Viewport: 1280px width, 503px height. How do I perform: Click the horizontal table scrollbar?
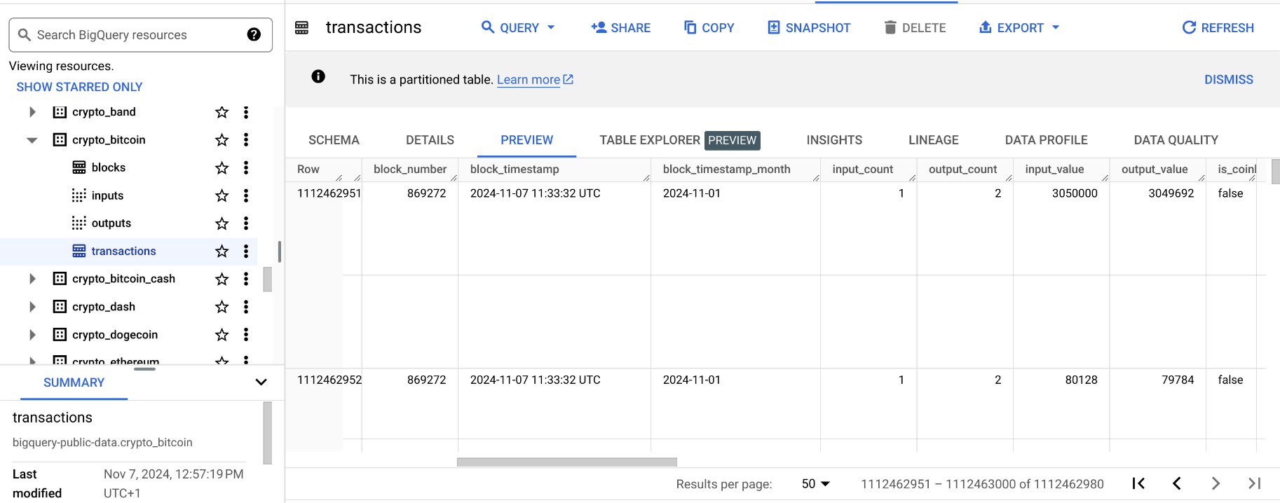point(566,462)
